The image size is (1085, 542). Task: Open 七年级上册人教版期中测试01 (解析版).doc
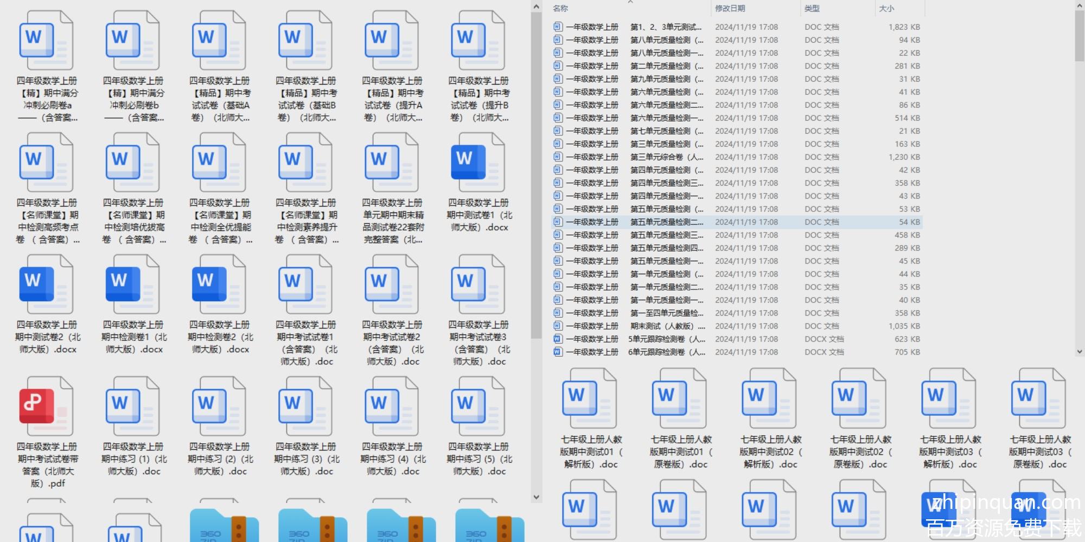click(590, 398)
